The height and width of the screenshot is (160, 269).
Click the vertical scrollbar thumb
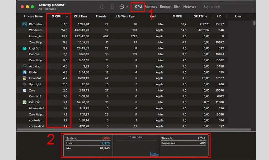click(254, 23)
